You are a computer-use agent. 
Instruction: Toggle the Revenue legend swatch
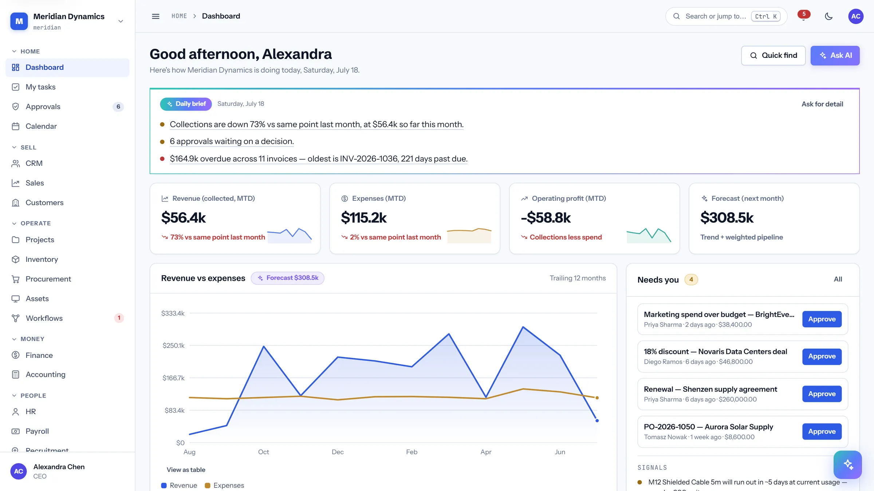coord(164,486)
